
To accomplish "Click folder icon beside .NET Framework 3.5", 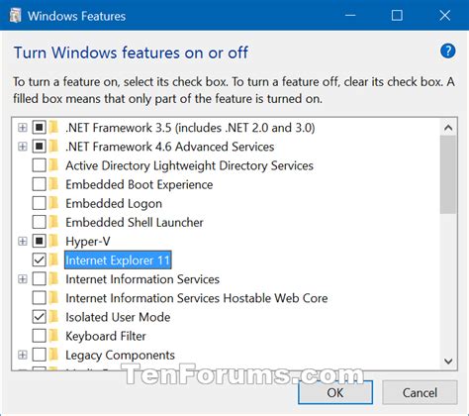I will click(x=53, y=127).
